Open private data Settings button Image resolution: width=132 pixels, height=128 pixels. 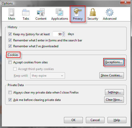click(114, 92)
